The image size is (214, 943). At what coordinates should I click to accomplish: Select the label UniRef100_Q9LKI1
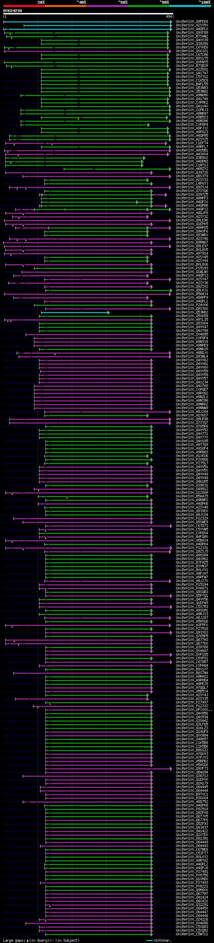point(192,290)
